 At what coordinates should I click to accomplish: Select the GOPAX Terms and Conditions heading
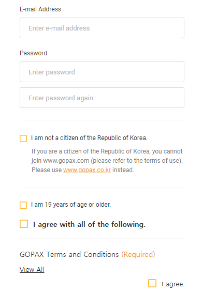tap(69, 254)
